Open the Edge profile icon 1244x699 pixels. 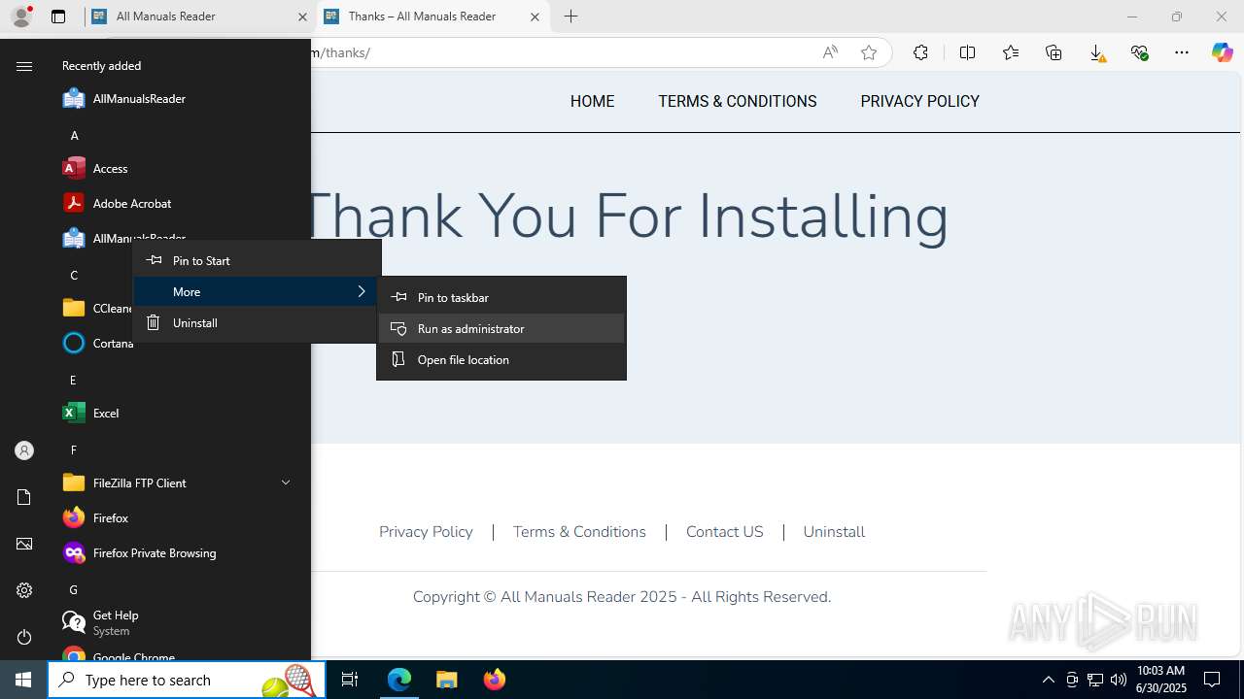tap(20, 17)
